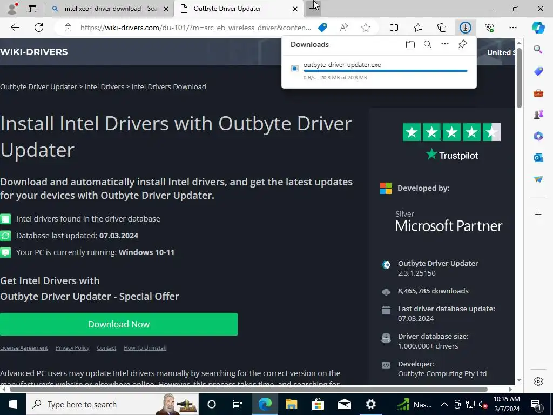This screenshot has width=553, height=415.
Task: Customize sidebar with plus button
Action: (x=538, y=214)
